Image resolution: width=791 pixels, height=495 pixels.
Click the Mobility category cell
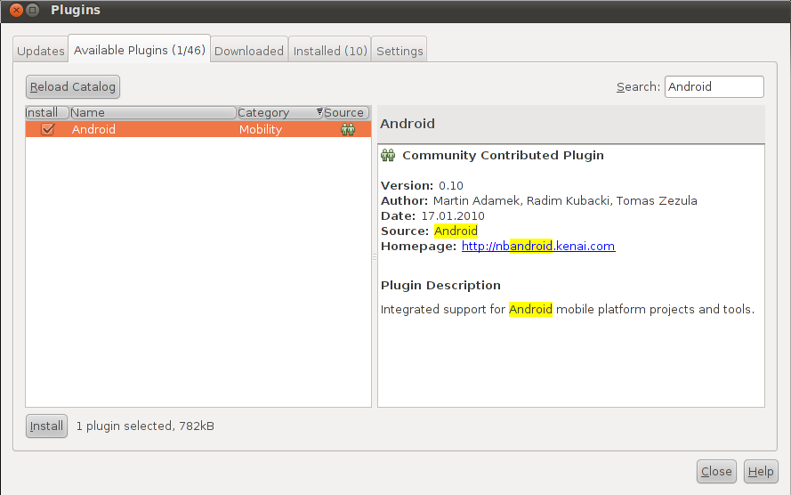(x=261, y=129)
